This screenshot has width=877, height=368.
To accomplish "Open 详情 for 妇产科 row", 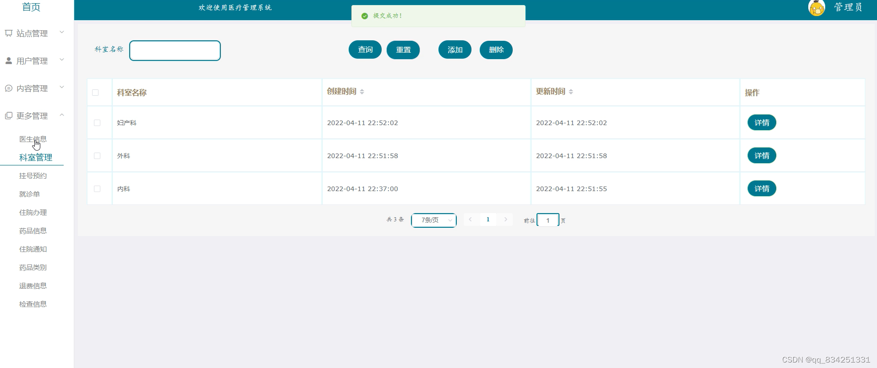I will click(762, 122).
